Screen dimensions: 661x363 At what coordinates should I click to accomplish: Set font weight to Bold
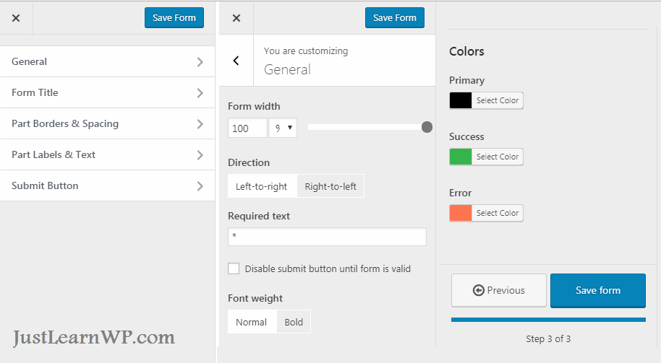click(x=294, y=322)
